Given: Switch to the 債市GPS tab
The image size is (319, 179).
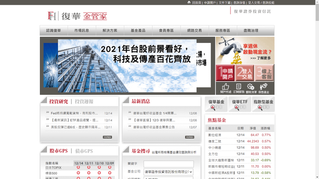Looking at the screenshot, I should (84, 151).
